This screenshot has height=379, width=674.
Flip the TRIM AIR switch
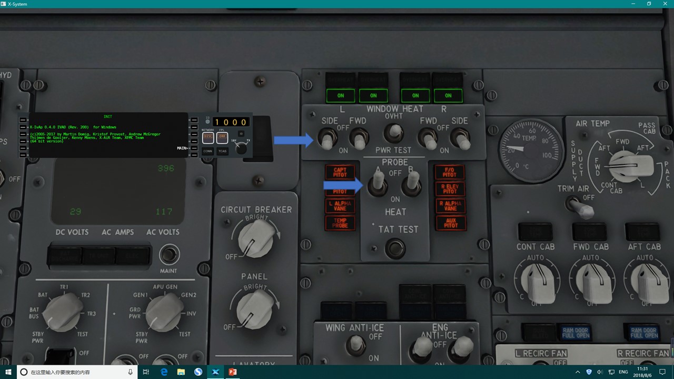coord(579,207)
